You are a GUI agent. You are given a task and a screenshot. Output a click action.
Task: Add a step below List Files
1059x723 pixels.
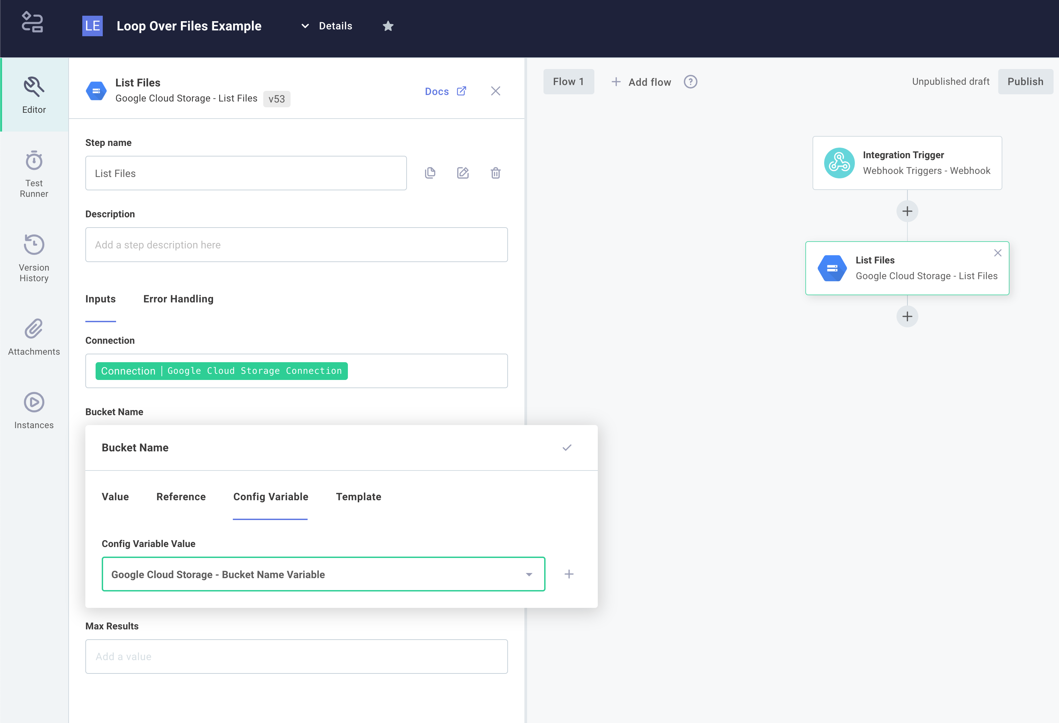[907, 317]
